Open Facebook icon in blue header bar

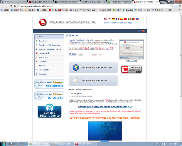click(x=140, y=31)
